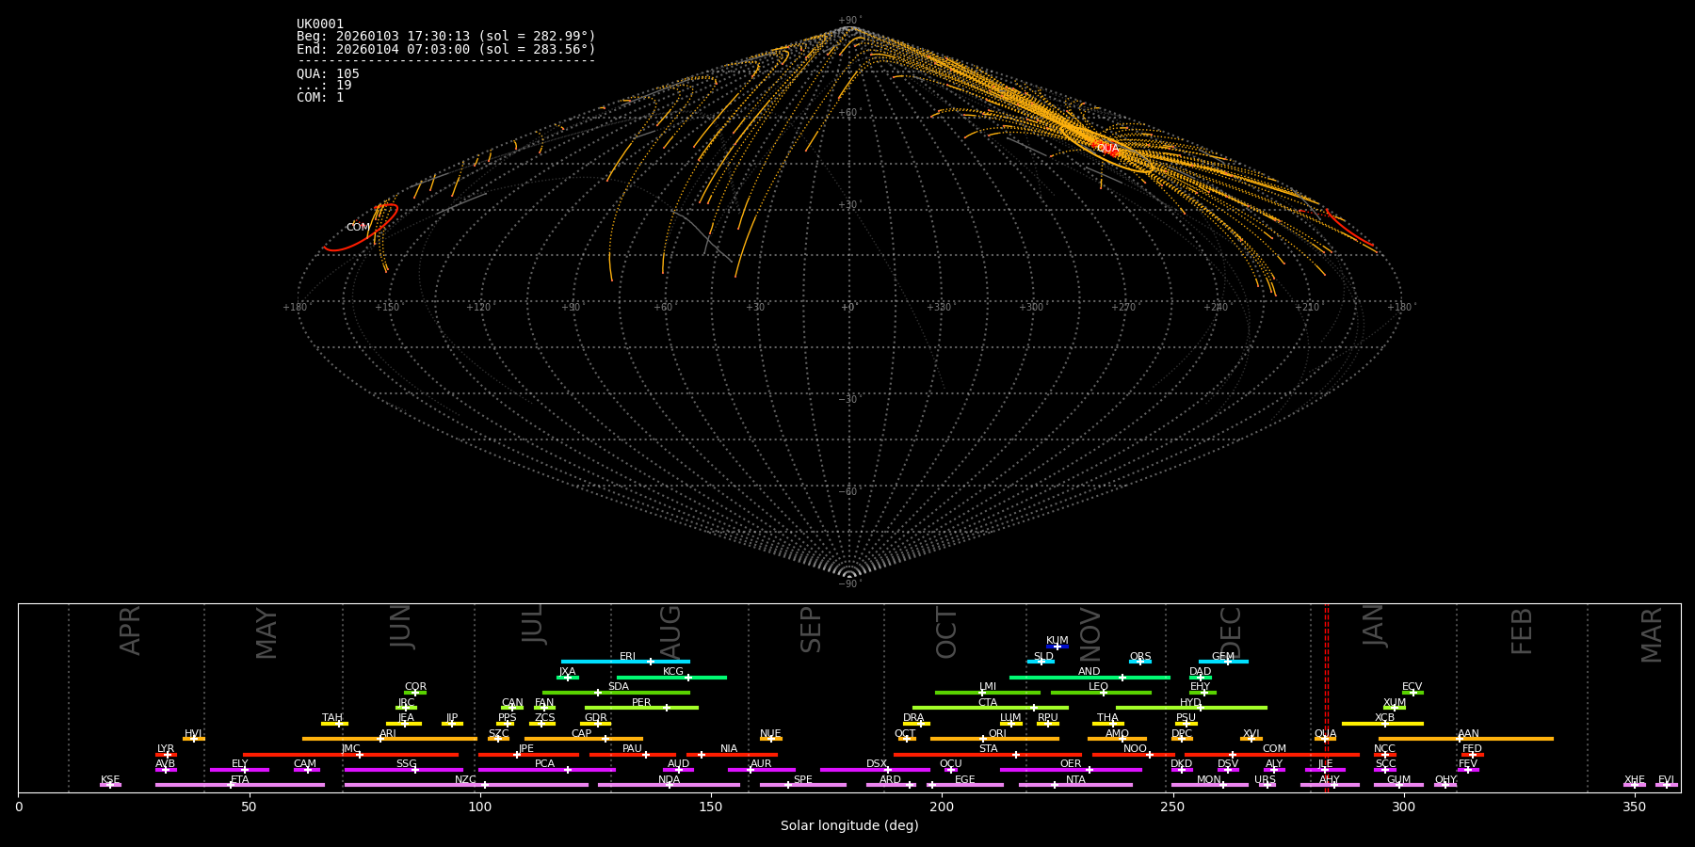Click the DSX shower label

click(877, 764)
